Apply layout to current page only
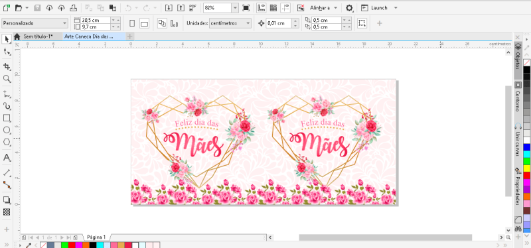 175,23
